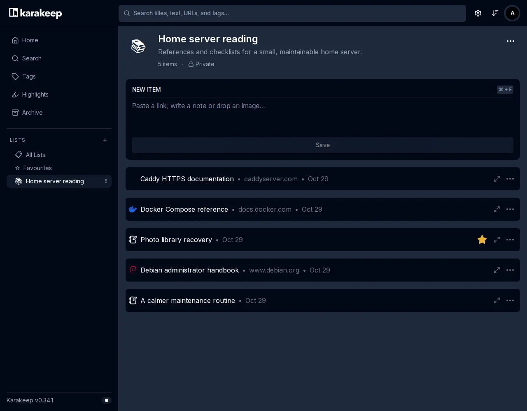Viewport: 527px width, 411px height.
Task: Click the note icon for A calmer maintenance routine
Action: [x=133, y=300]
